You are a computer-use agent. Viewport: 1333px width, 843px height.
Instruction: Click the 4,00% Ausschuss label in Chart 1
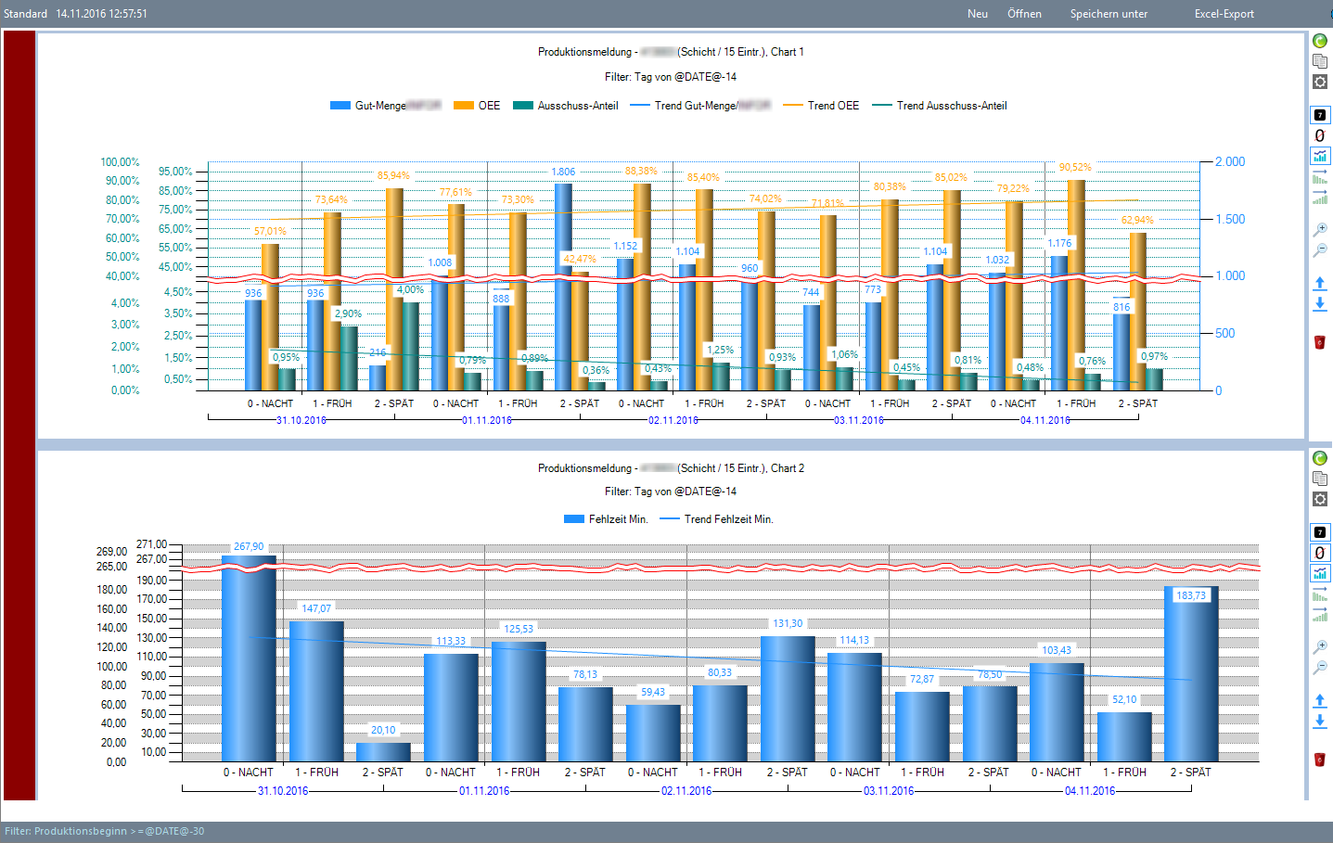[410, 289]
